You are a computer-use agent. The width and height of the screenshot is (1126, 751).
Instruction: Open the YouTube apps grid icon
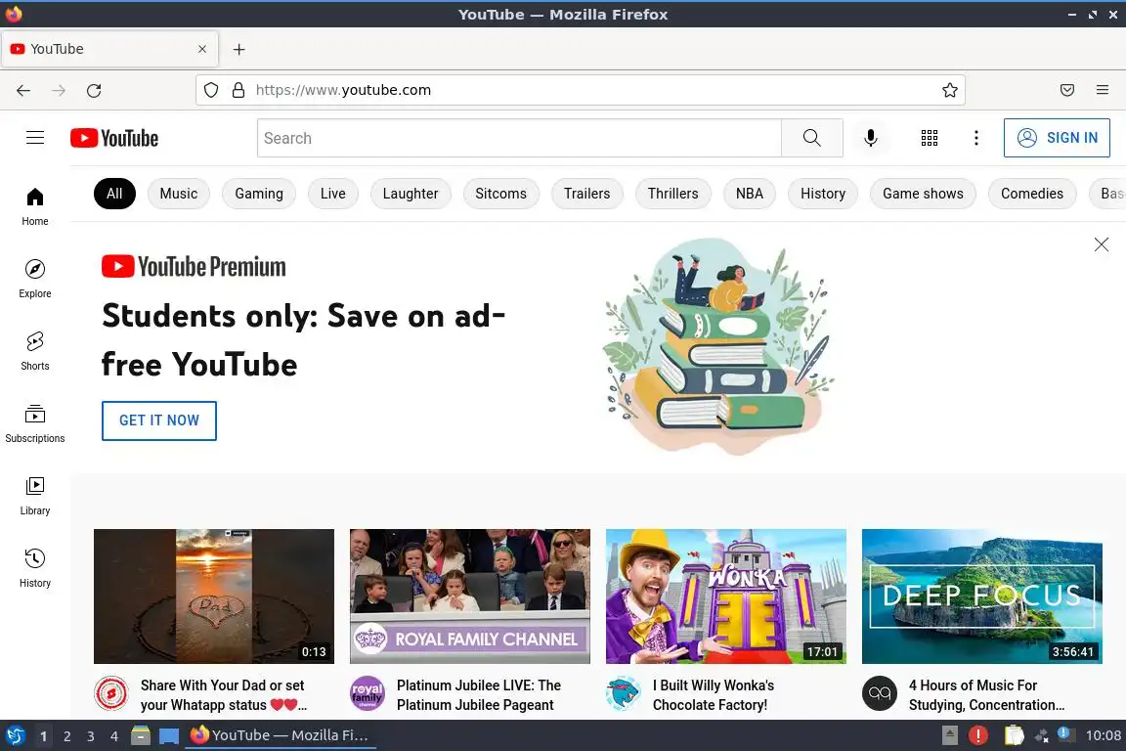(x=930, y=138)
